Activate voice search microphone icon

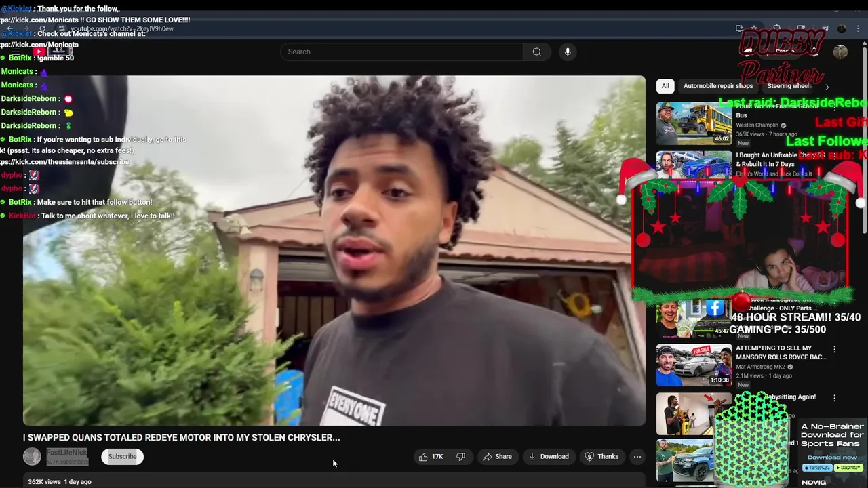click(568, 52)
